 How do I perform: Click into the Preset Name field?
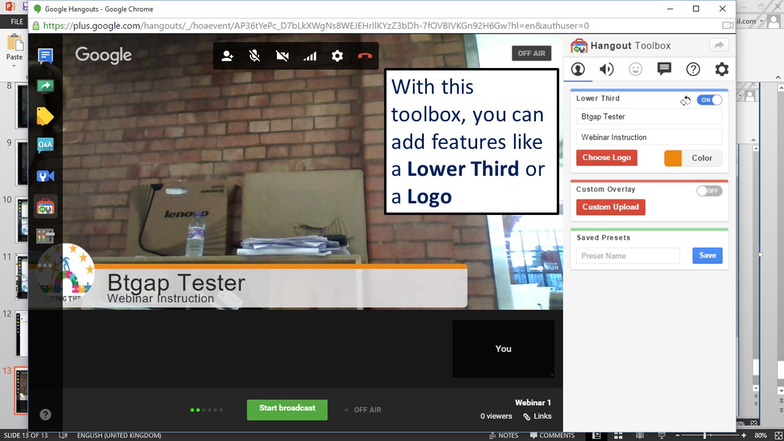pos(628,255)
